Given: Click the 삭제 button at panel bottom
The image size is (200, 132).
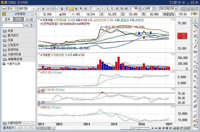Looking at the screenshot, I should tap(30, 128).
